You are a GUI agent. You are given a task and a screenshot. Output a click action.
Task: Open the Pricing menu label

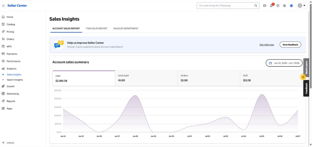pyautogui.click(x=10, y=32)
